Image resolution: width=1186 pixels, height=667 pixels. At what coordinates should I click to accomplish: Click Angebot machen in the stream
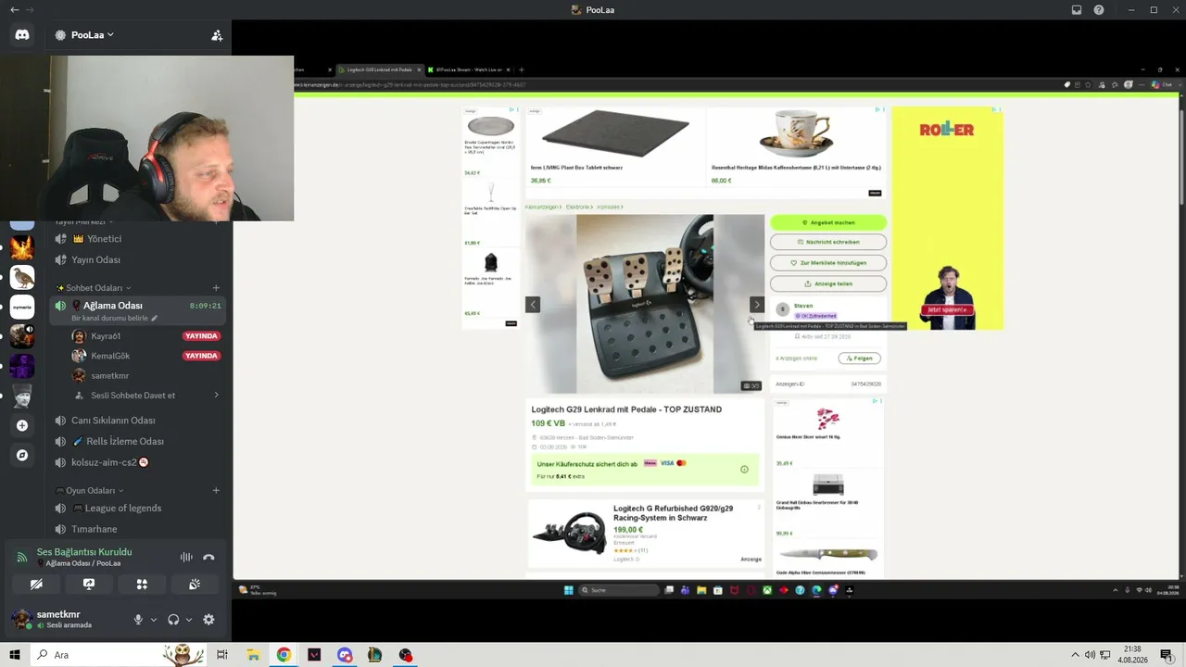(x=828, y=222)
